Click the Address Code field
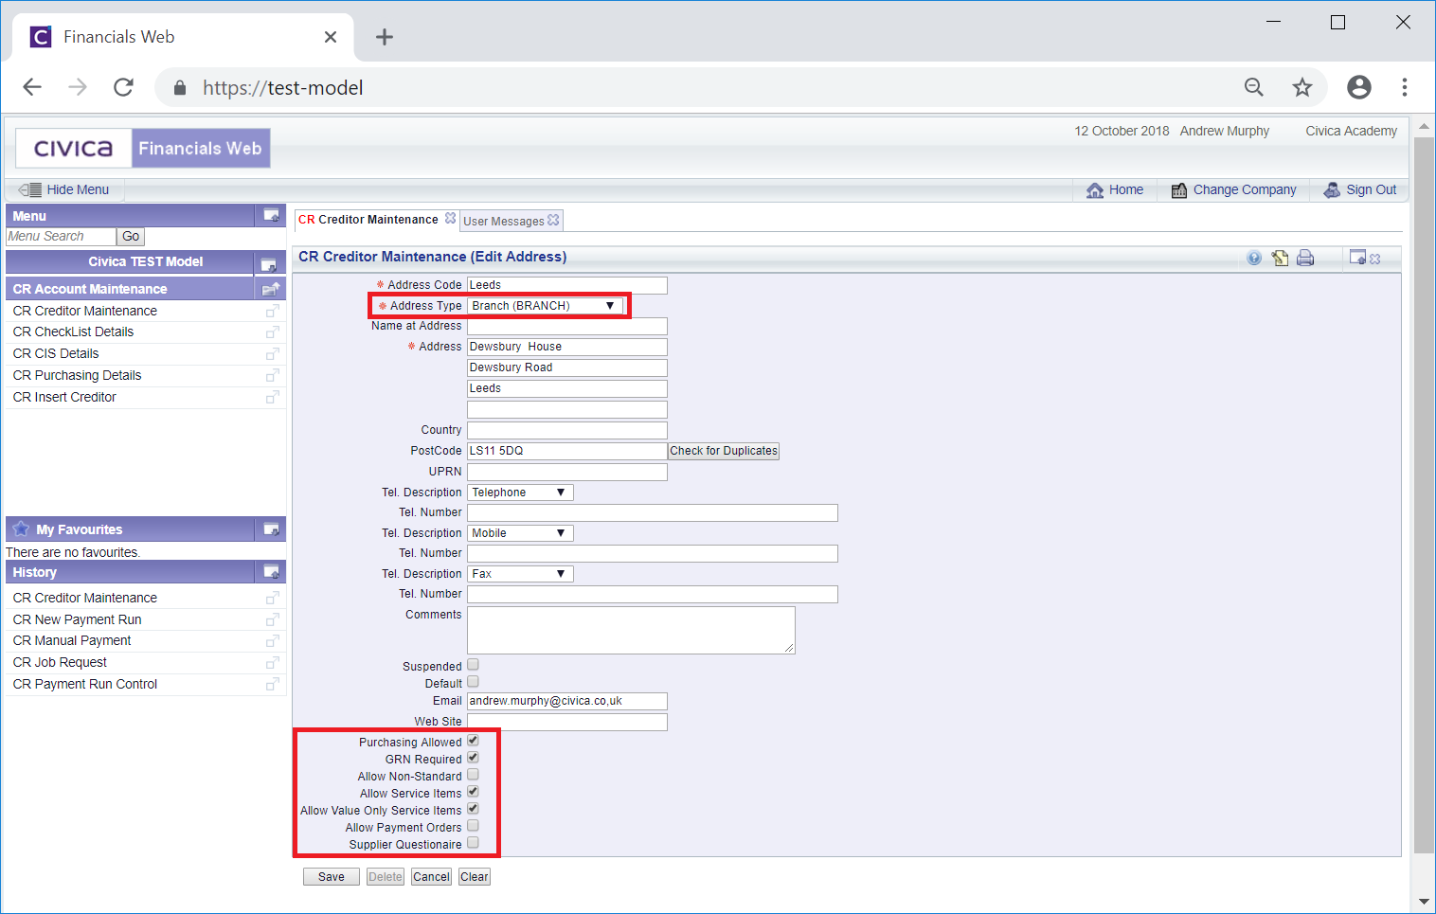 pyautogui.click(x=567, y=285)
